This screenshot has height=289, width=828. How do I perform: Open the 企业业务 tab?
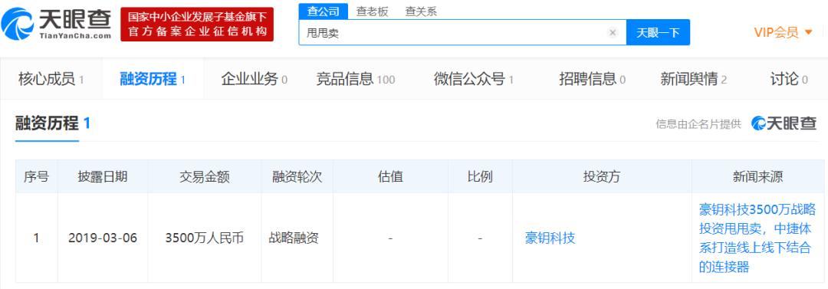click(254, 79)
